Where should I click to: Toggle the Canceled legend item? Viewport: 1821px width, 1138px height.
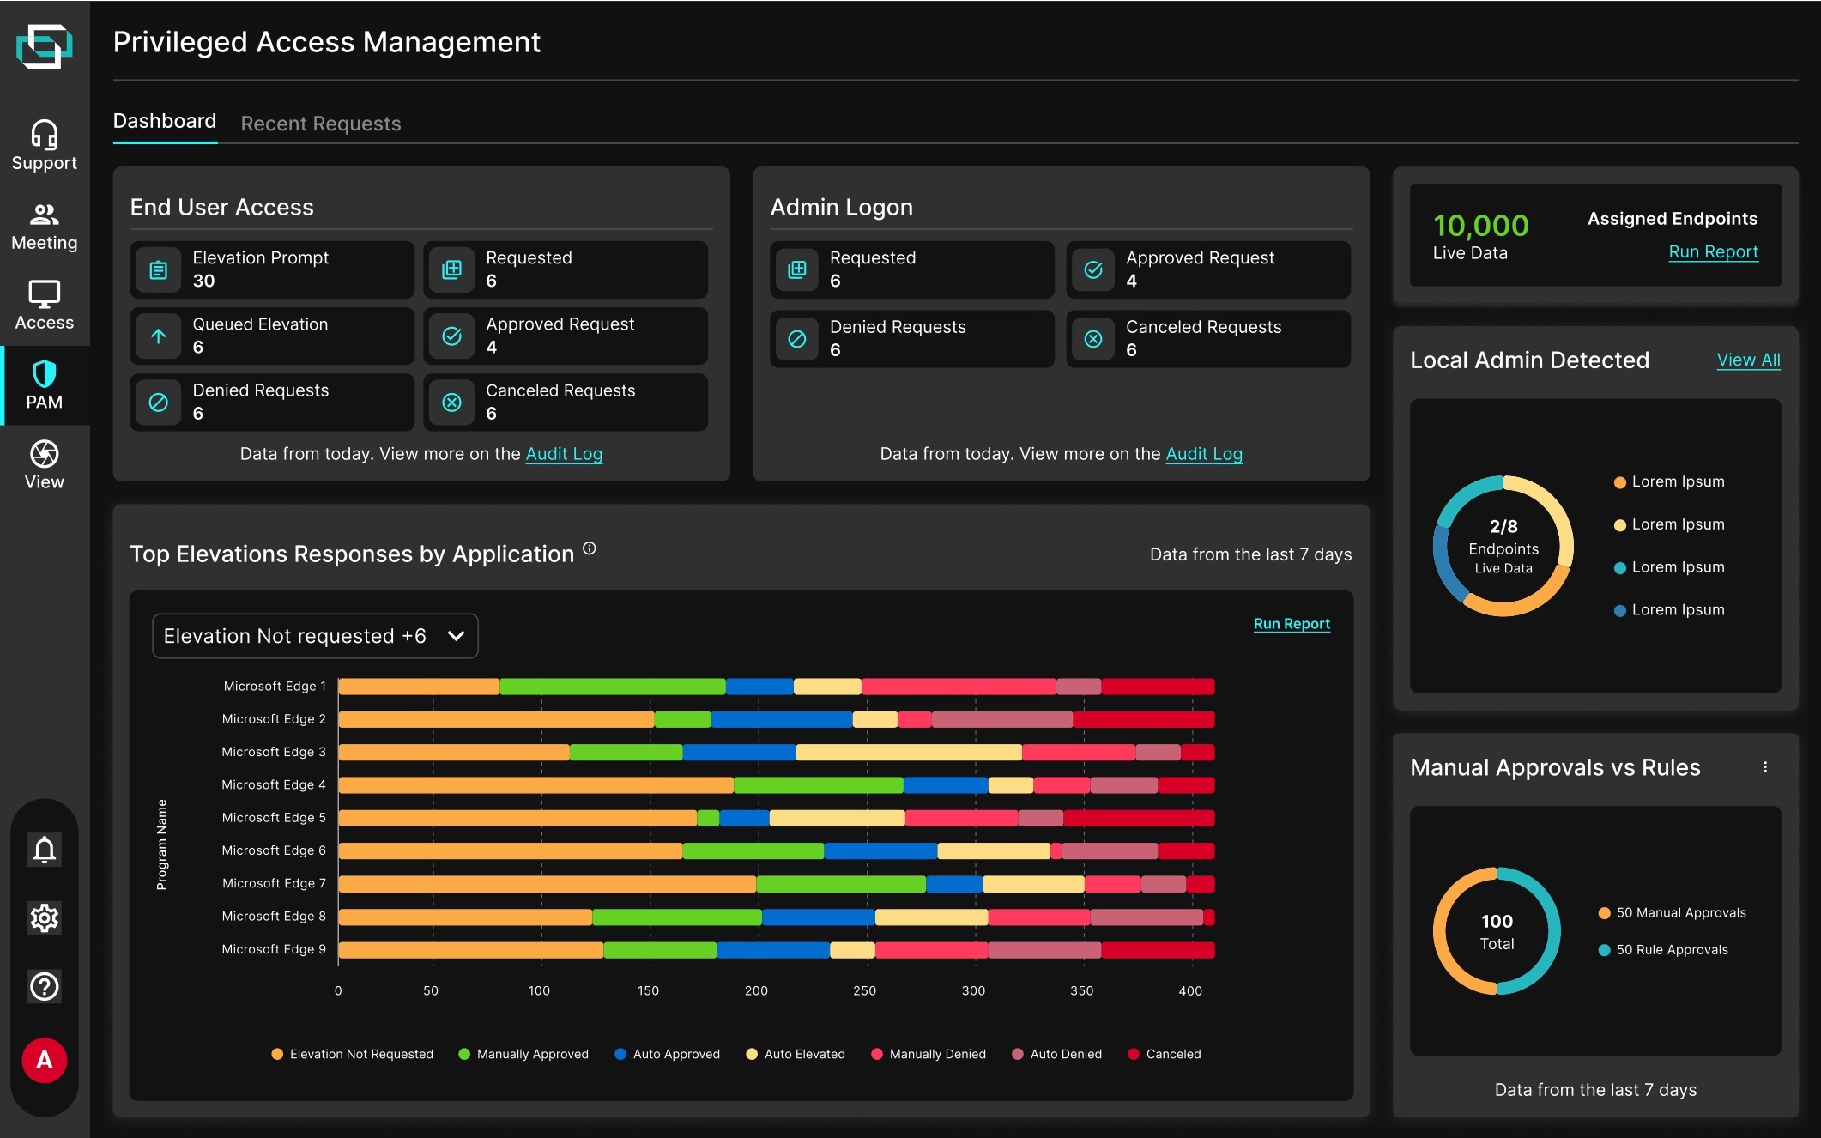[1165, 1054]
